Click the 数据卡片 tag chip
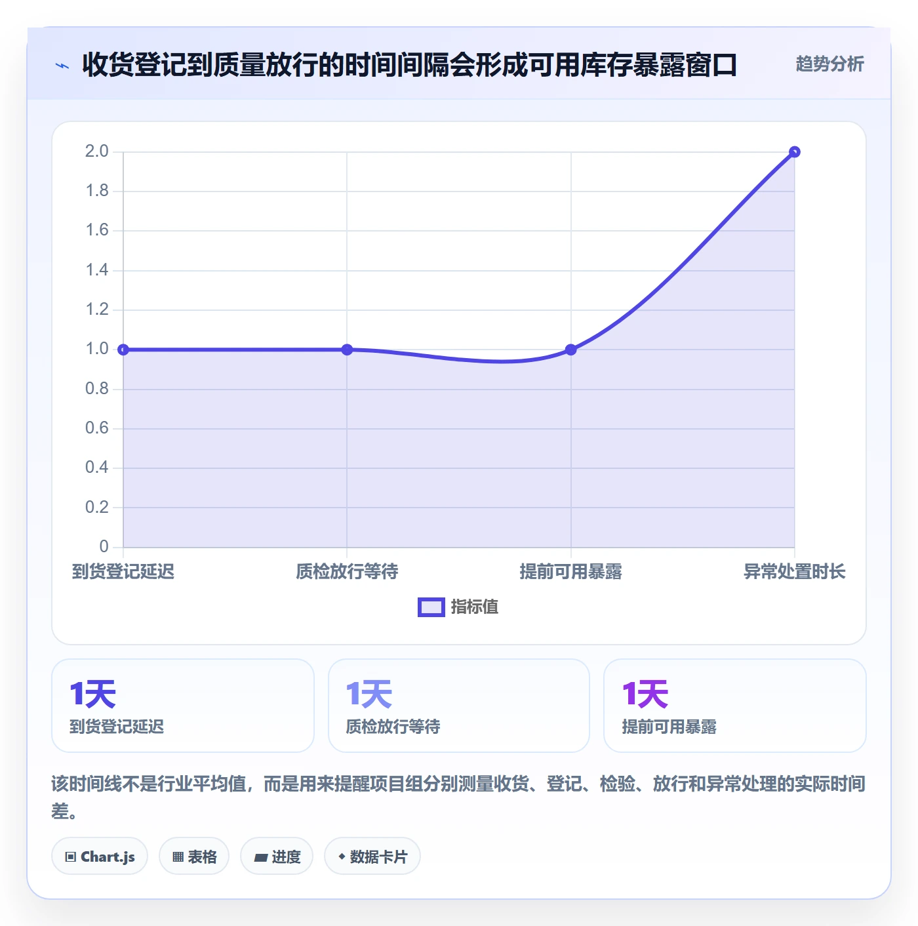 372,856
